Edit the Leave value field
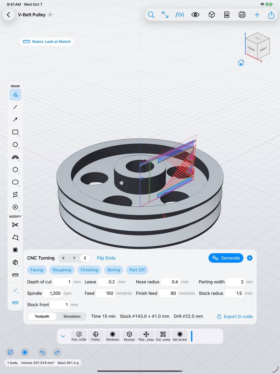Image resolution: width=280 pixels, height=374 pixels. coord(107,282)
